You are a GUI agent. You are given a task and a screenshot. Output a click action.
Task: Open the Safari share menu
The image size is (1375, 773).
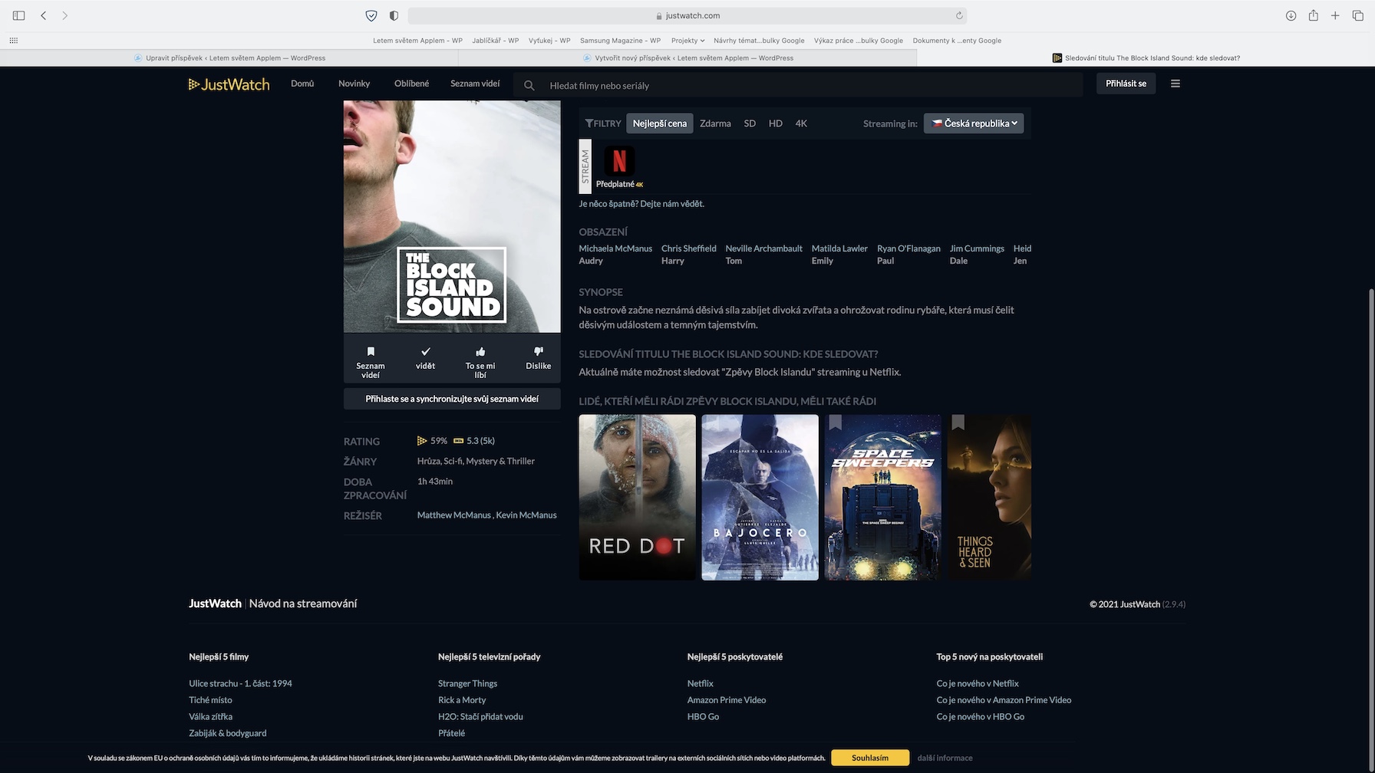pos(1314,15)
